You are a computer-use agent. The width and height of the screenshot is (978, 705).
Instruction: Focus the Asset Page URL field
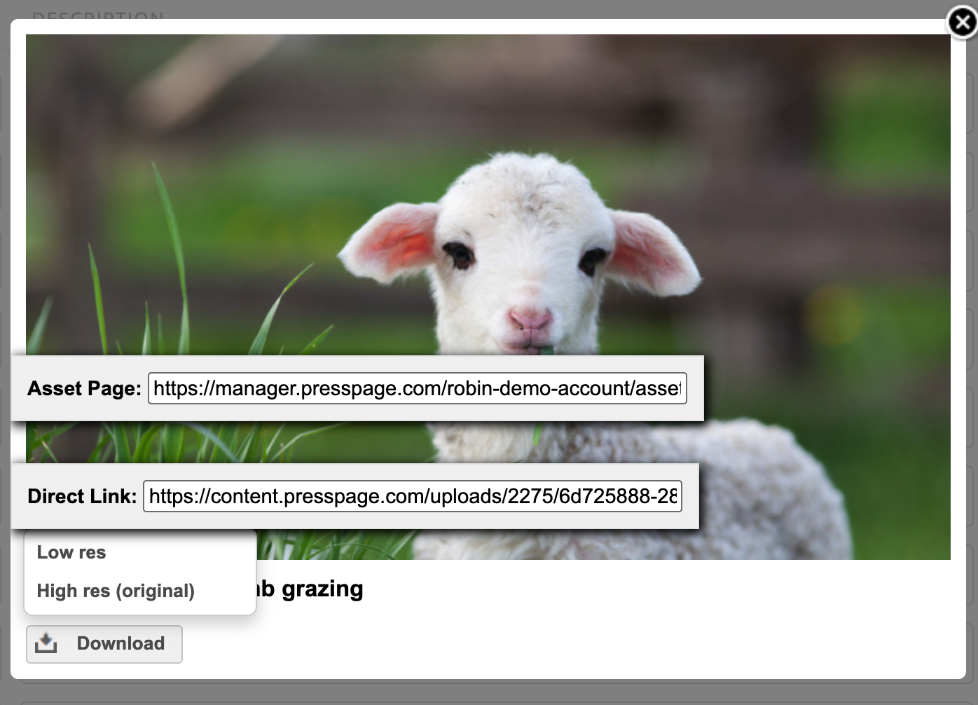pyautogui.click(x=417, y=388)
